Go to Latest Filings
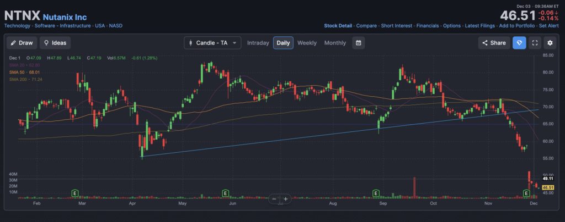Image resolution: width=565 pixels, height=222 pixels. (481, 26)
